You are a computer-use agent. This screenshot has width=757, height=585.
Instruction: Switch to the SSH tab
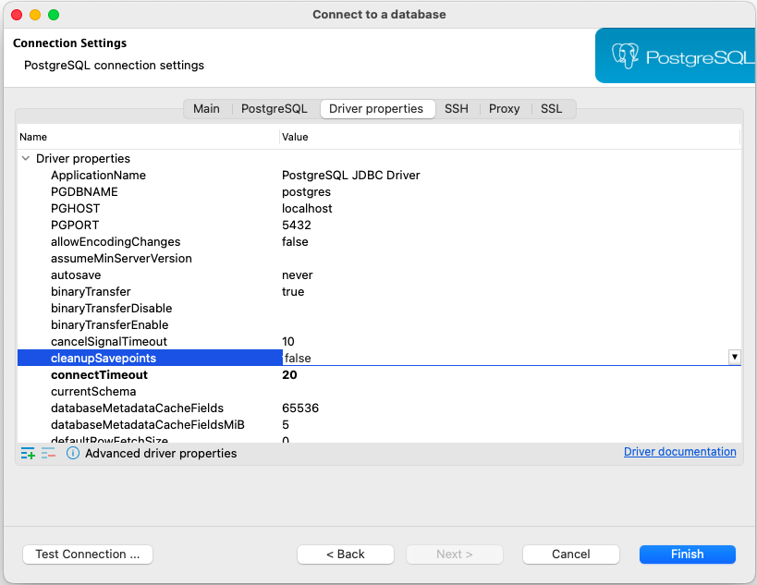point(456,108)
